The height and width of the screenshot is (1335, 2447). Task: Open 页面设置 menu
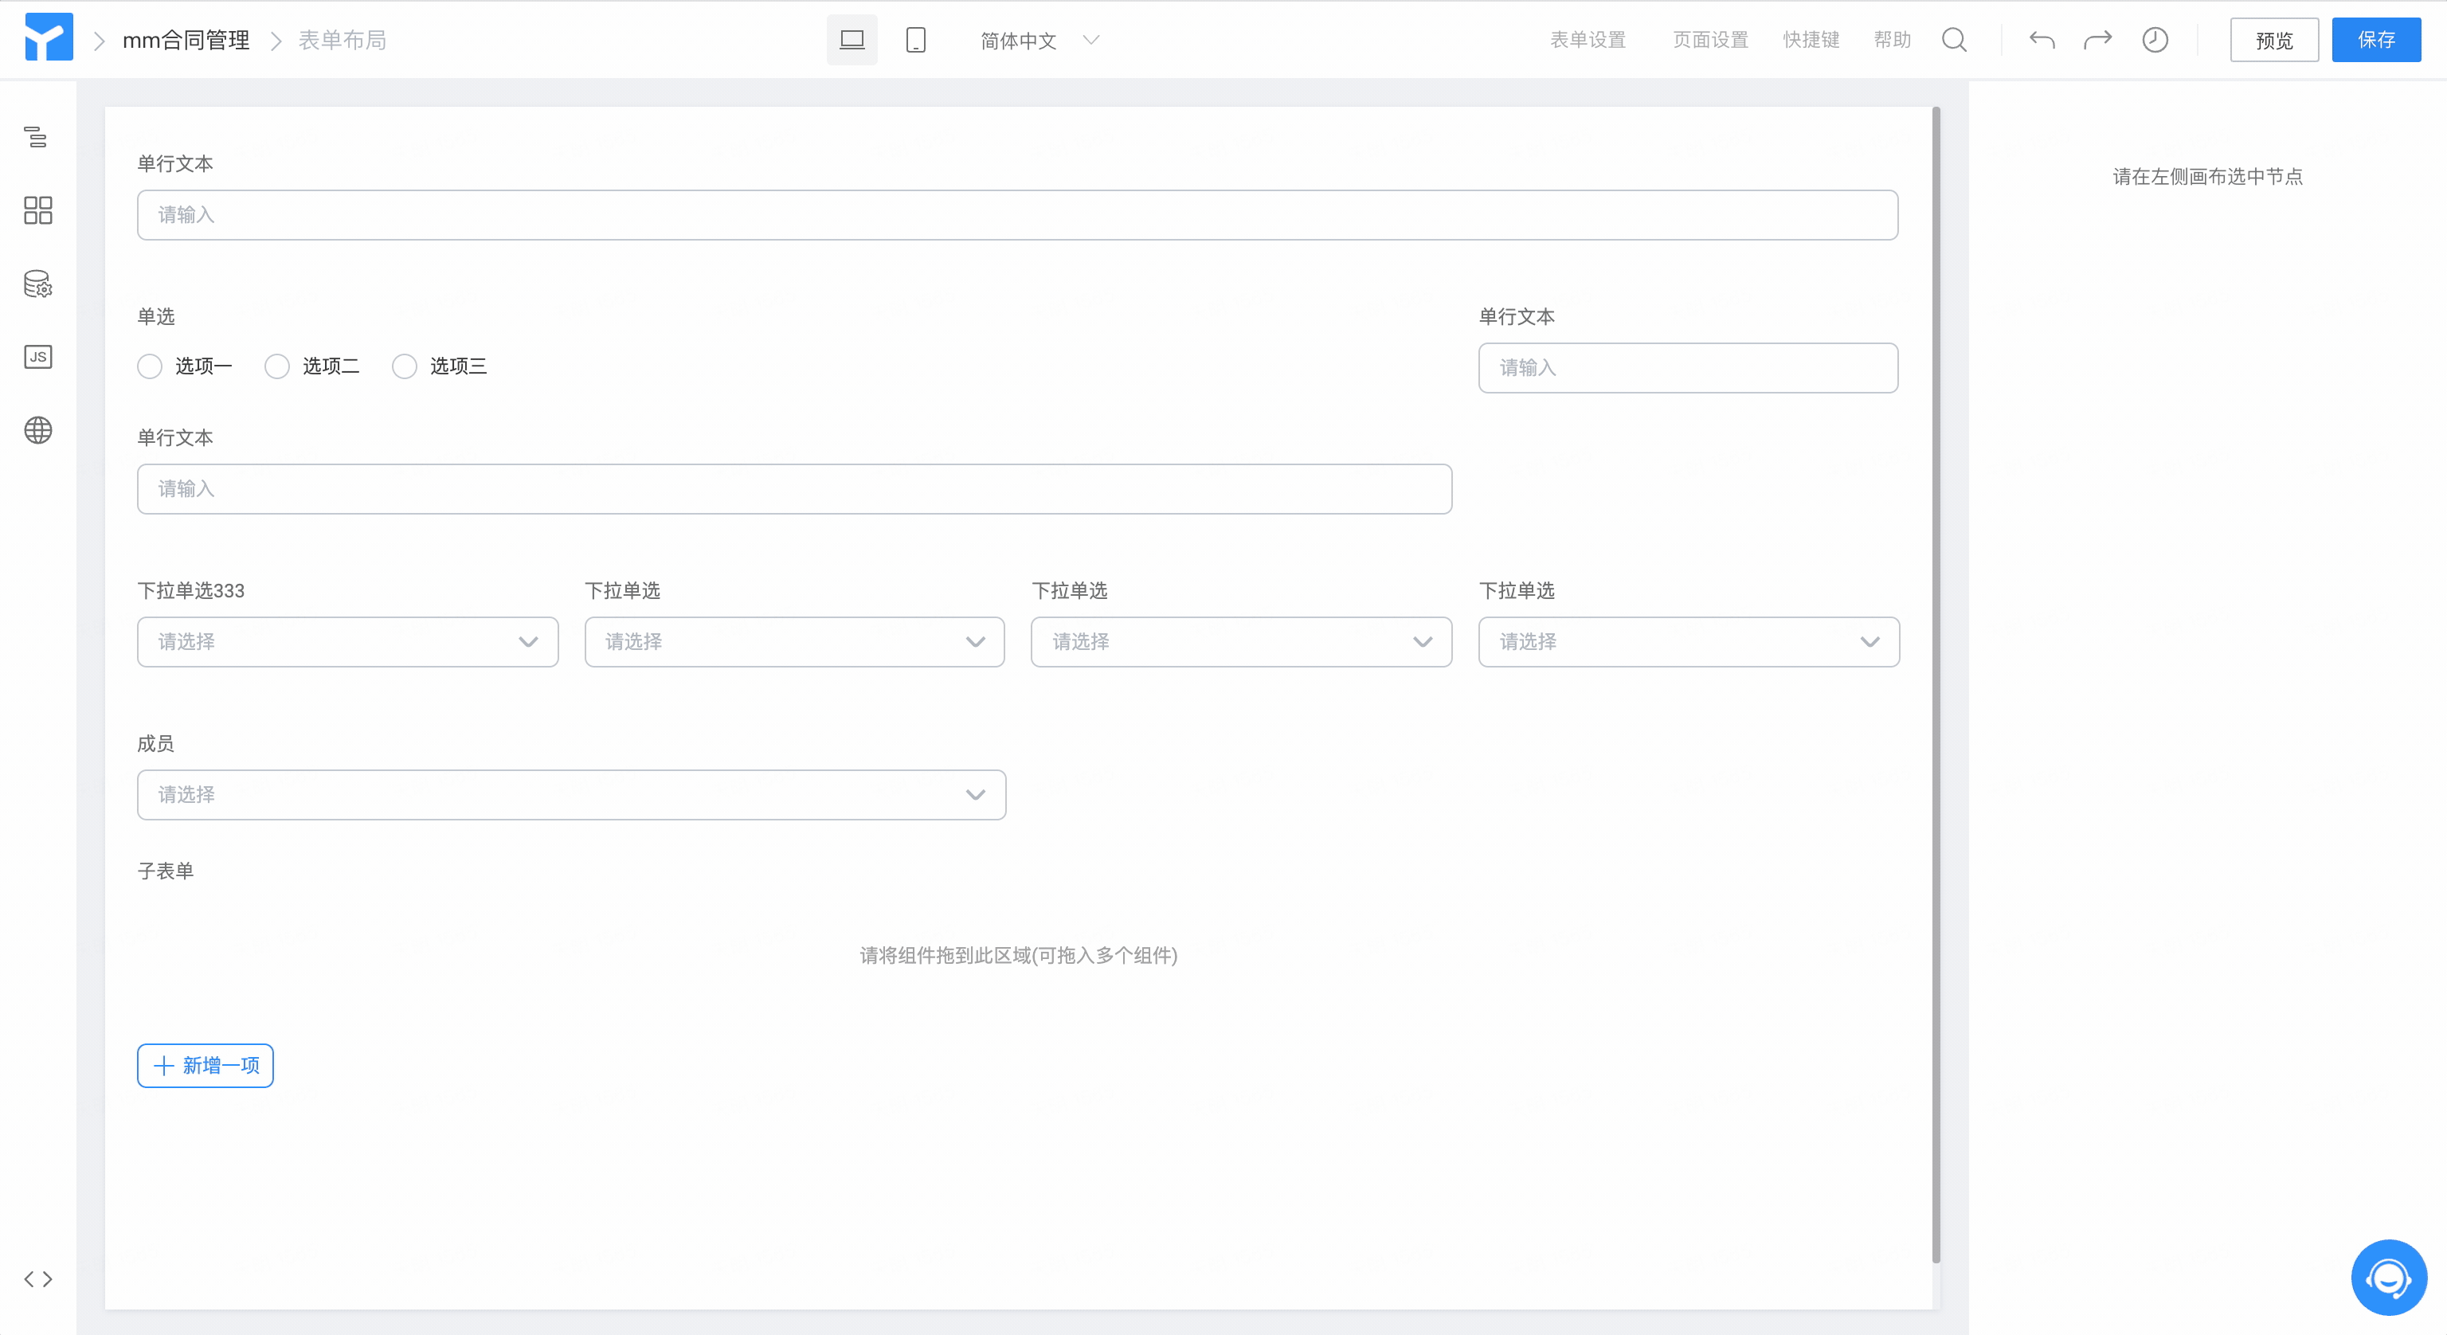[1710, 40]
